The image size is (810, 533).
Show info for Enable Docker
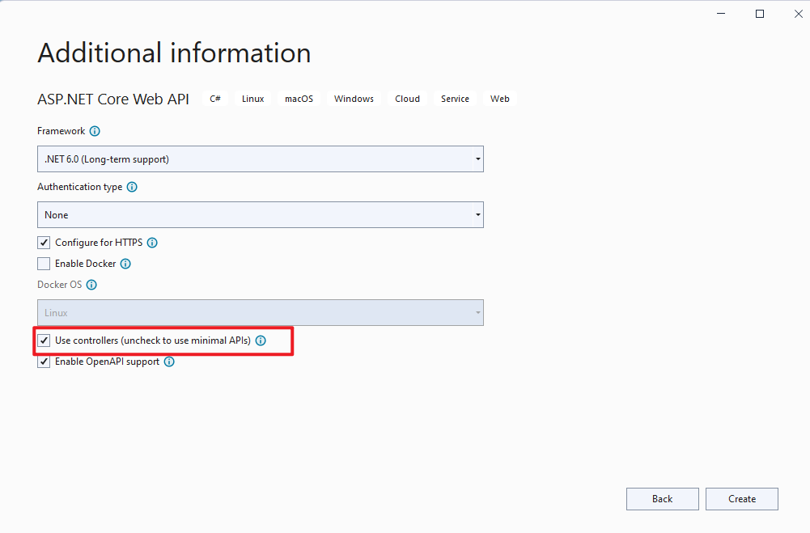(x=125, y=264)
